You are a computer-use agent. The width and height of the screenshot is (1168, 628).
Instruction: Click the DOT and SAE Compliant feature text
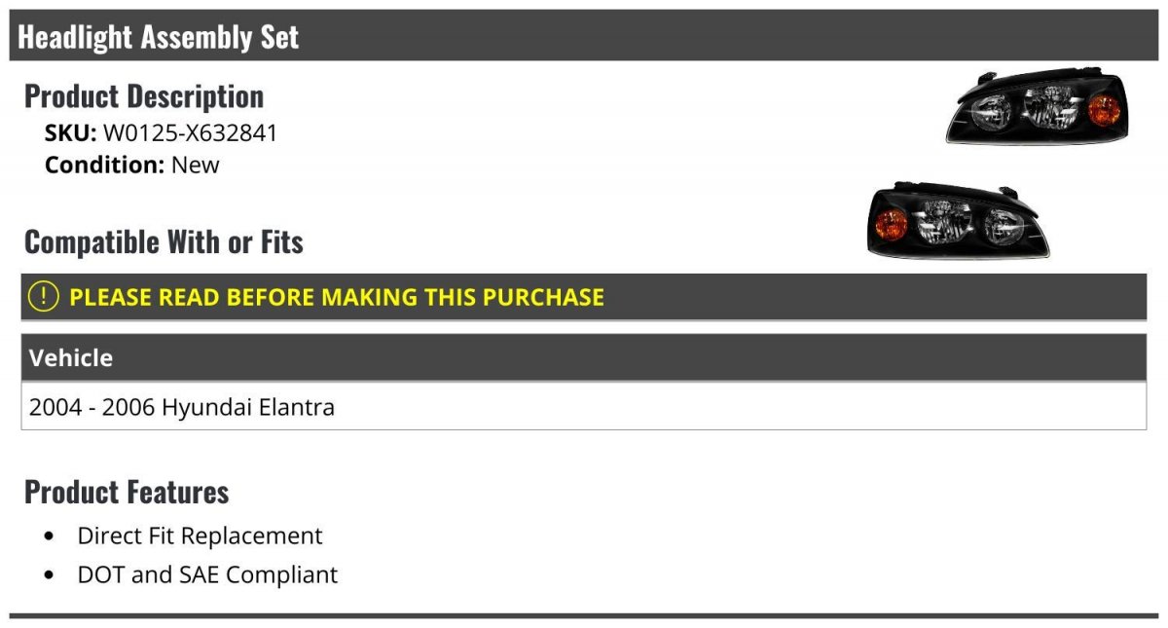tap(207, 574)
